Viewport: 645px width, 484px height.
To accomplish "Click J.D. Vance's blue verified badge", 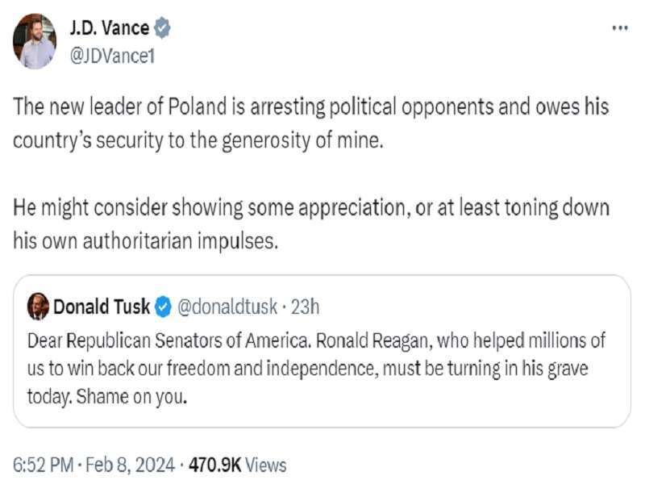I will tap(163, 27).
